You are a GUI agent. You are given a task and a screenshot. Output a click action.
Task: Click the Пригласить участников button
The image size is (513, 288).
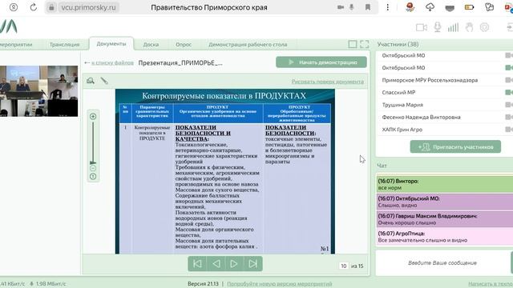coord(455,147)
